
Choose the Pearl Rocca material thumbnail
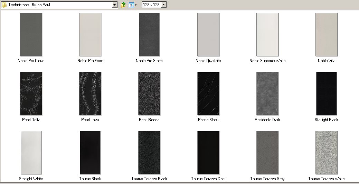[149, 94]
